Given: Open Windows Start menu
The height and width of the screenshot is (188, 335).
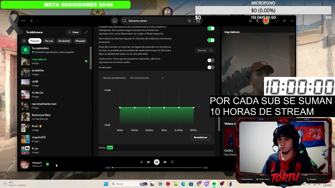Looking at the screenshot, I should click(x=106, y=184).
